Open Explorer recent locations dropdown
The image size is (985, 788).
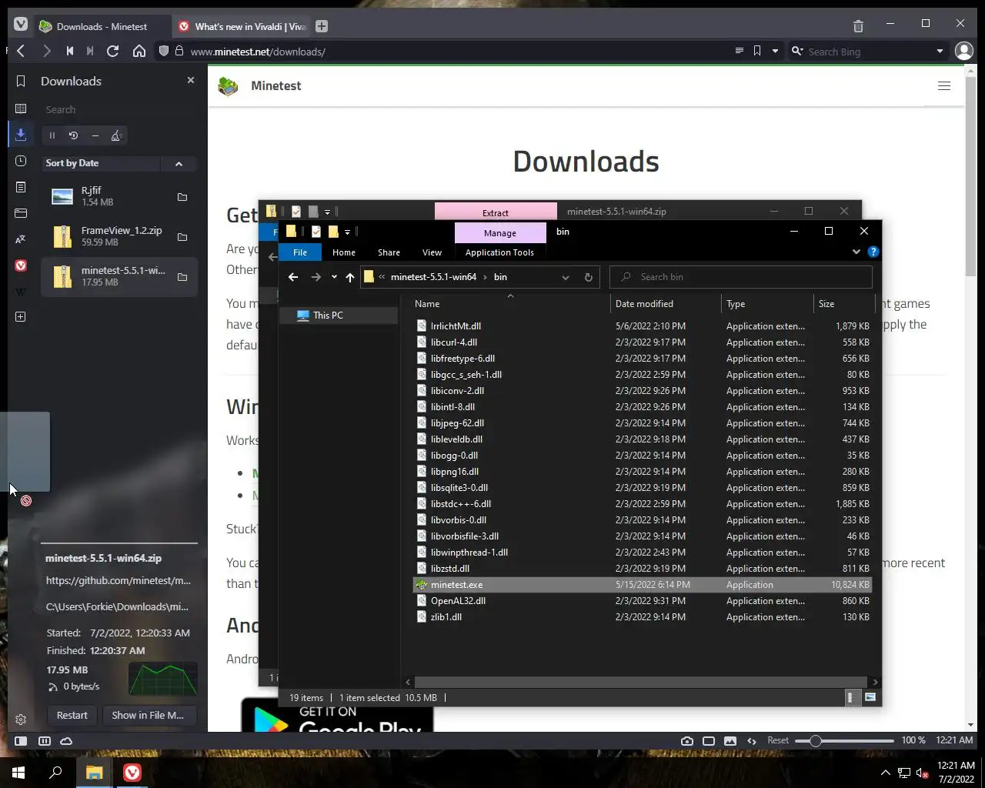point(334,277)
